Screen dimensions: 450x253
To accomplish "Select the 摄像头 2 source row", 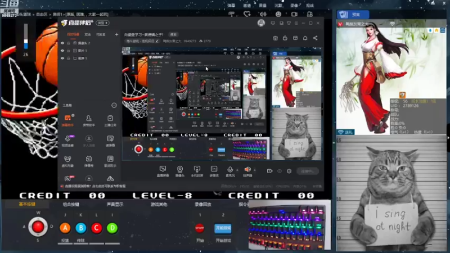I will [89, 43].
